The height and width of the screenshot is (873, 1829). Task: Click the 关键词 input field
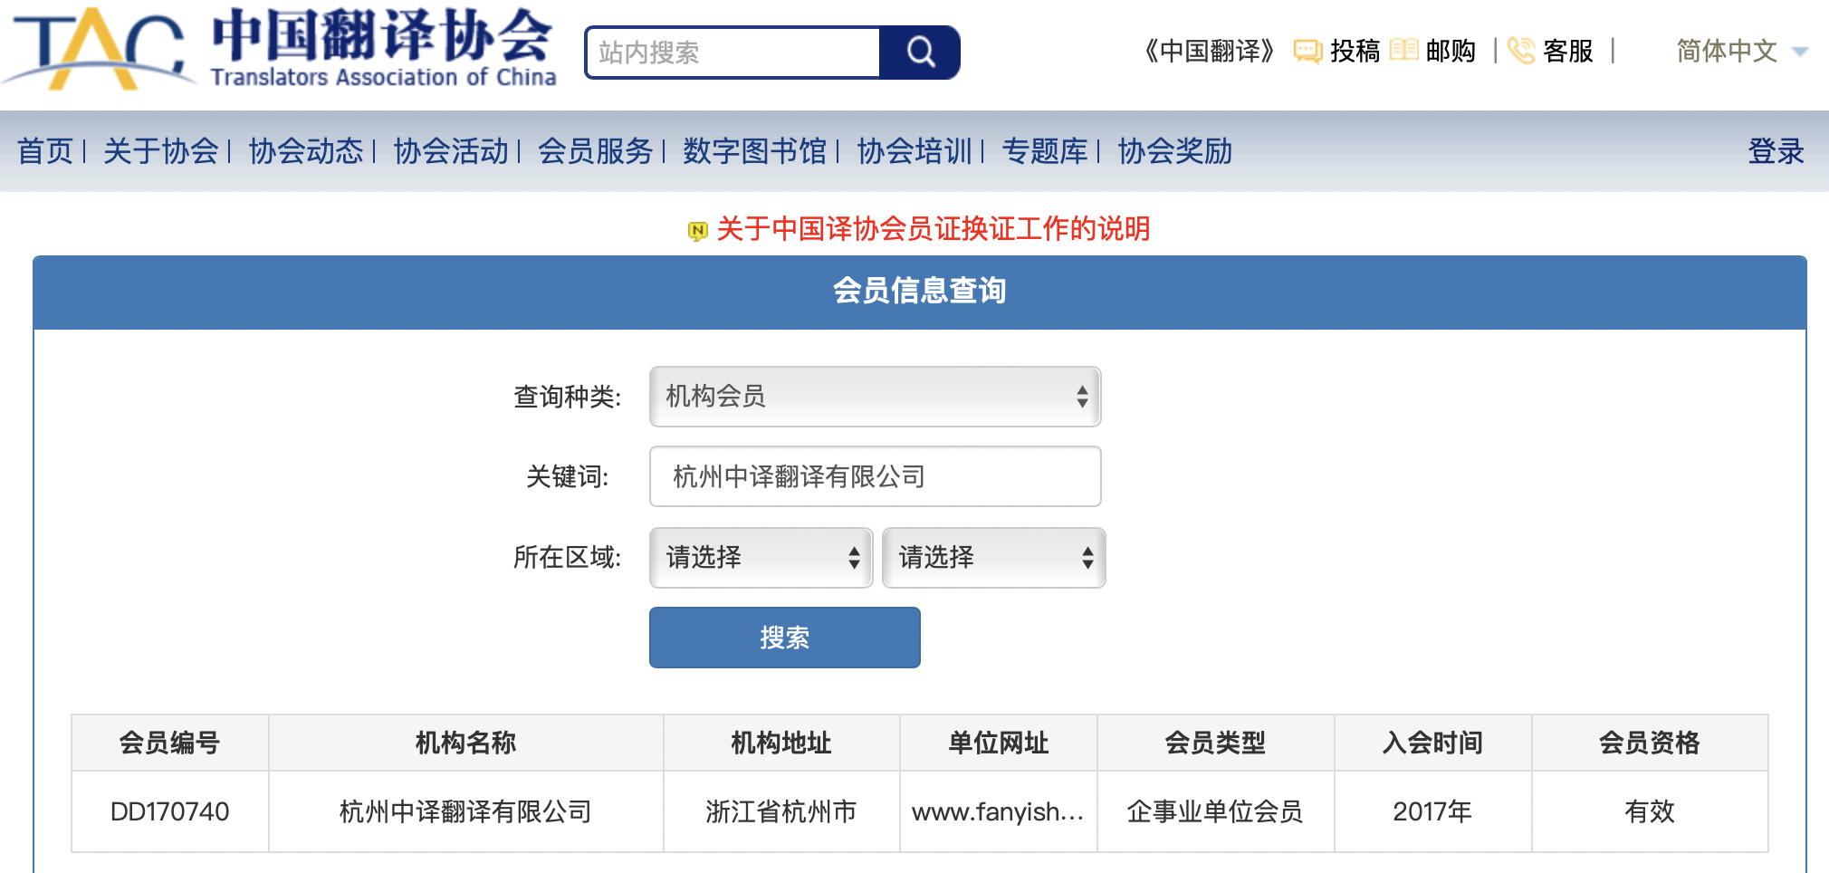875,476
